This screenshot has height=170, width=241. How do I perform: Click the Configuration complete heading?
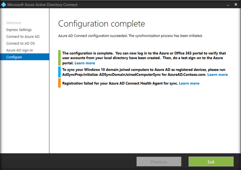[101, 24]
